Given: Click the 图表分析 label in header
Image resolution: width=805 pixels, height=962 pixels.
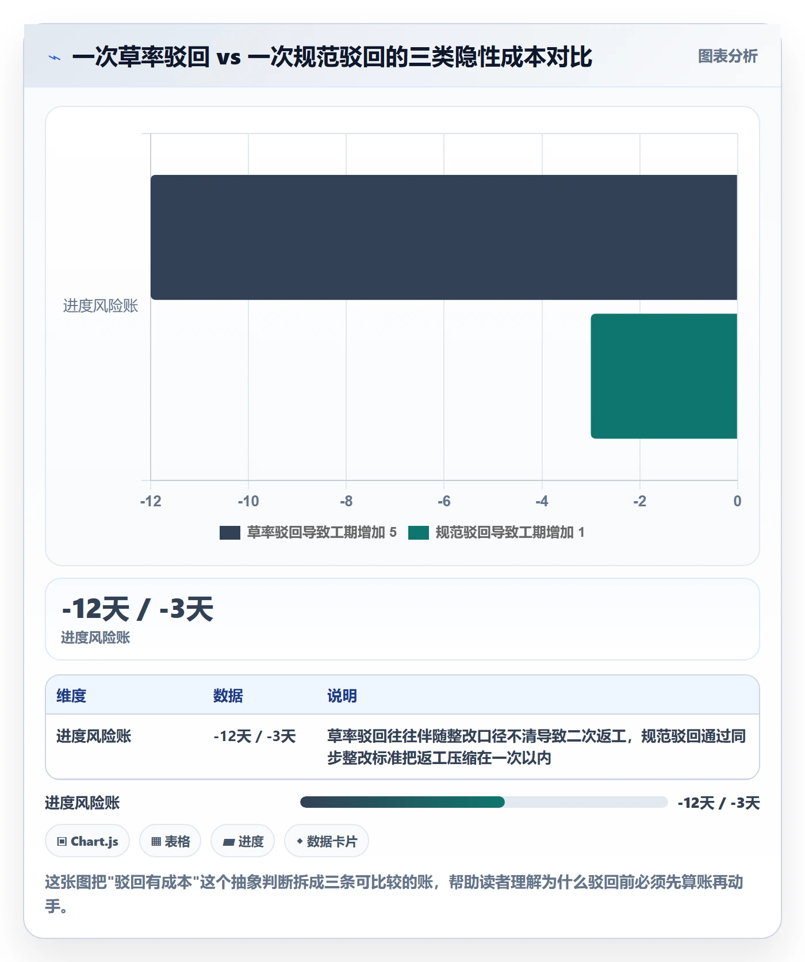Looking at the screenshot, I should point(727,56).
